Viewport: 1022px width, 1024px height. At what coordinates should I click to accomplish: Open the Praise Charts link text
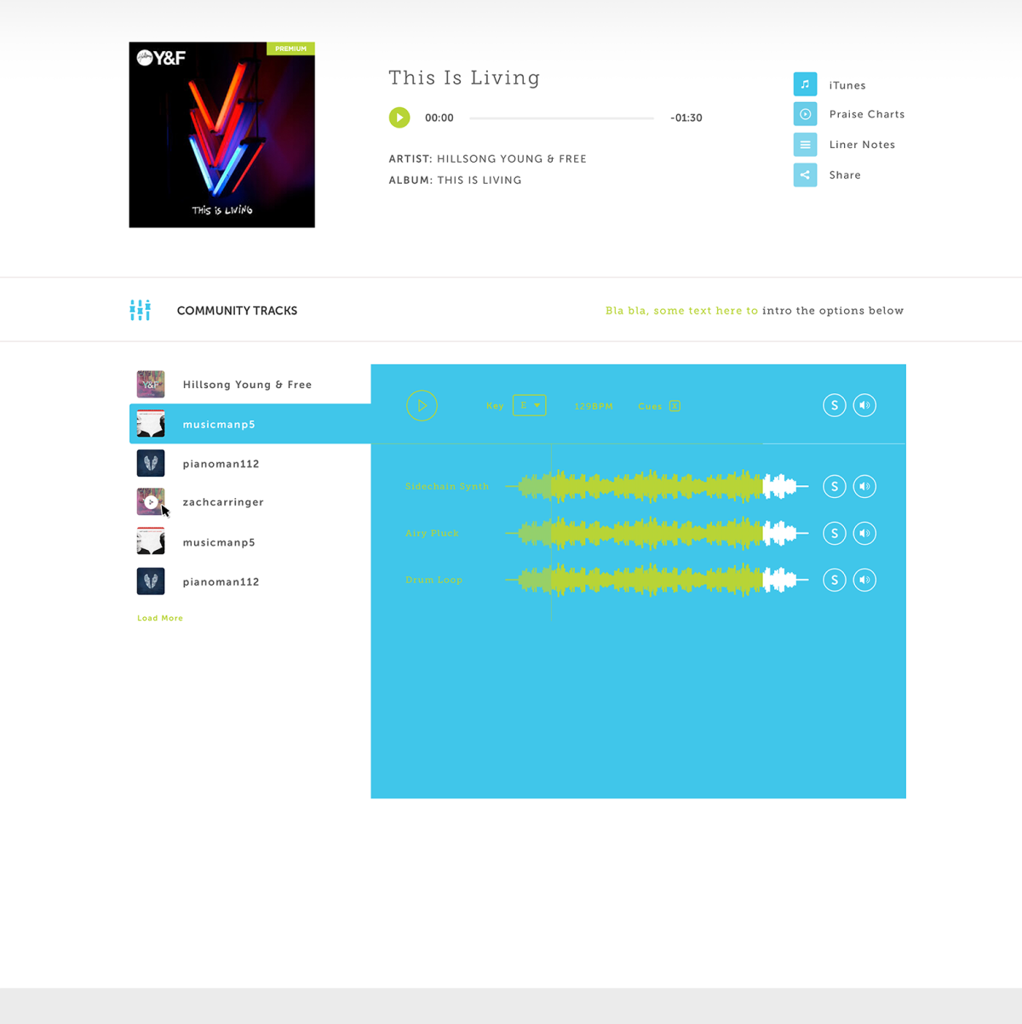click(867, 114)
